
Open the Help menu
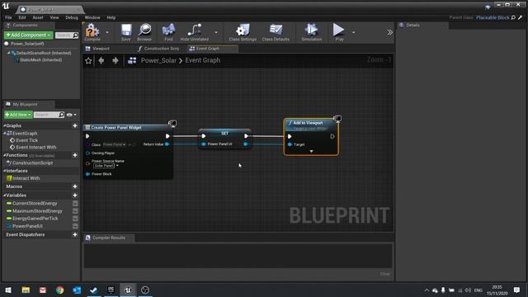111,17
